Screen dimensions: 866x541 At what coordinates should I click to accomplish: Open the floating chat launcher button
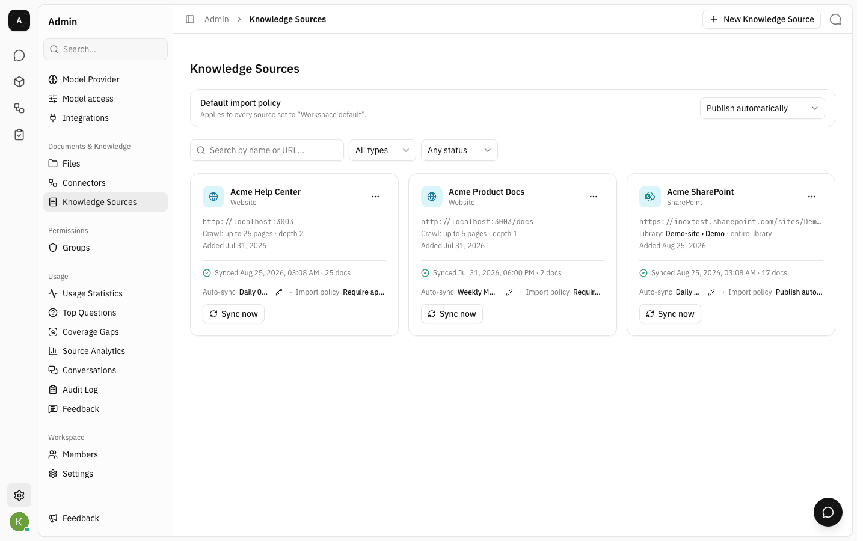[x=828, y=512]
